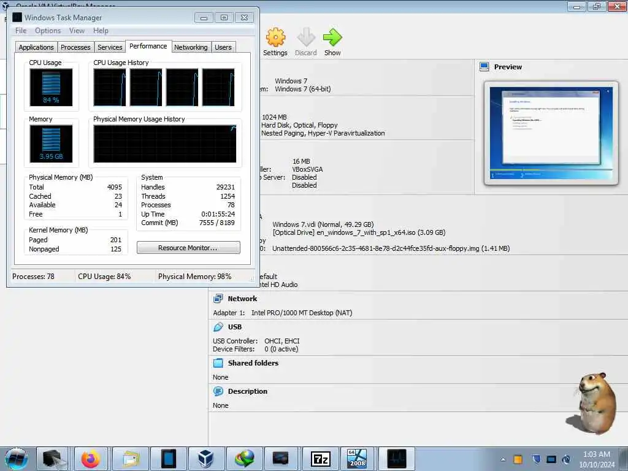This screenshot has height=471, width=628.
Task: Open the Help menu in Task Manager
Action: (101, 31)
